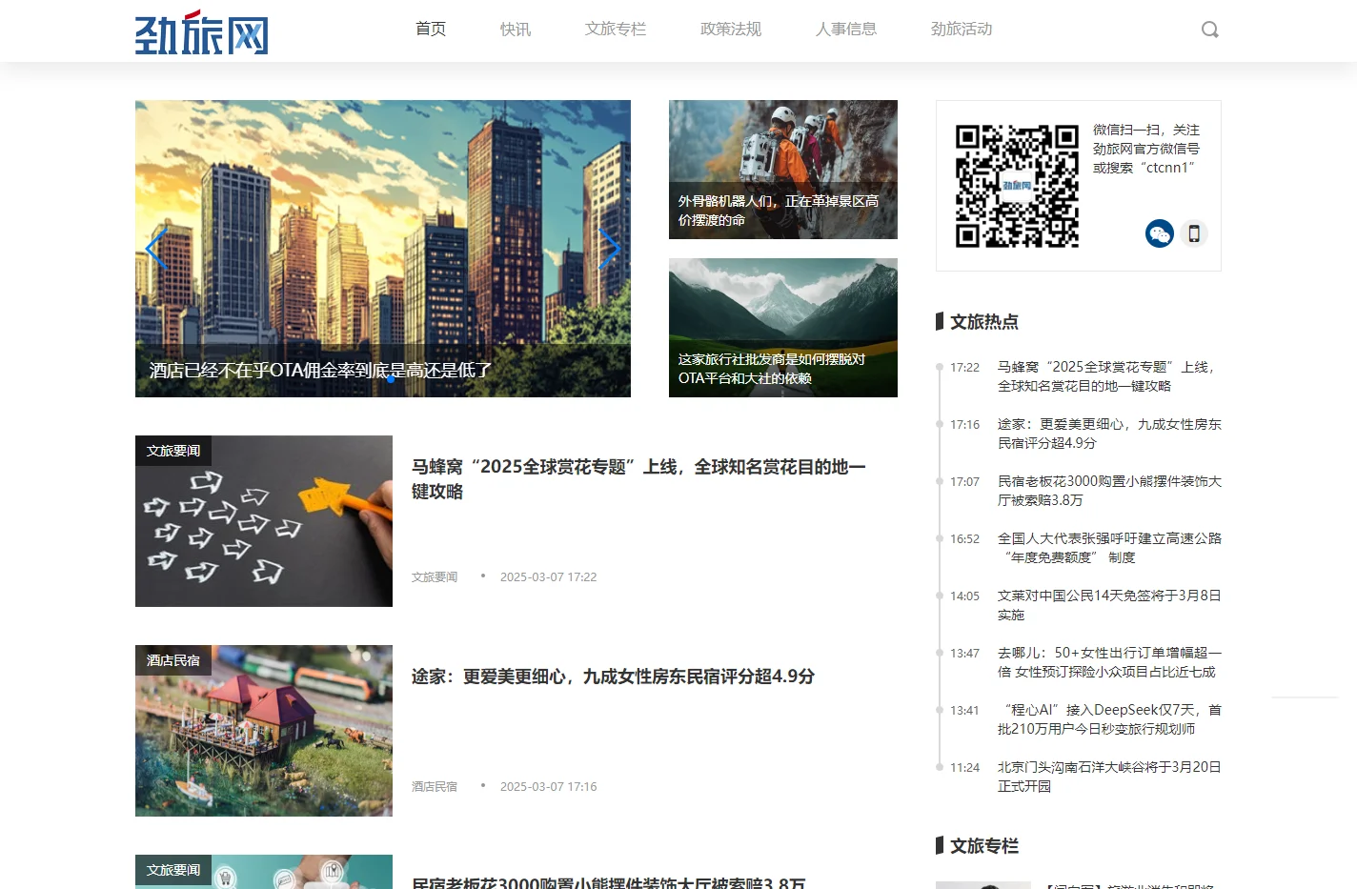Click the 文旅专栏 sidebar heading

click(x=984, y=846)
